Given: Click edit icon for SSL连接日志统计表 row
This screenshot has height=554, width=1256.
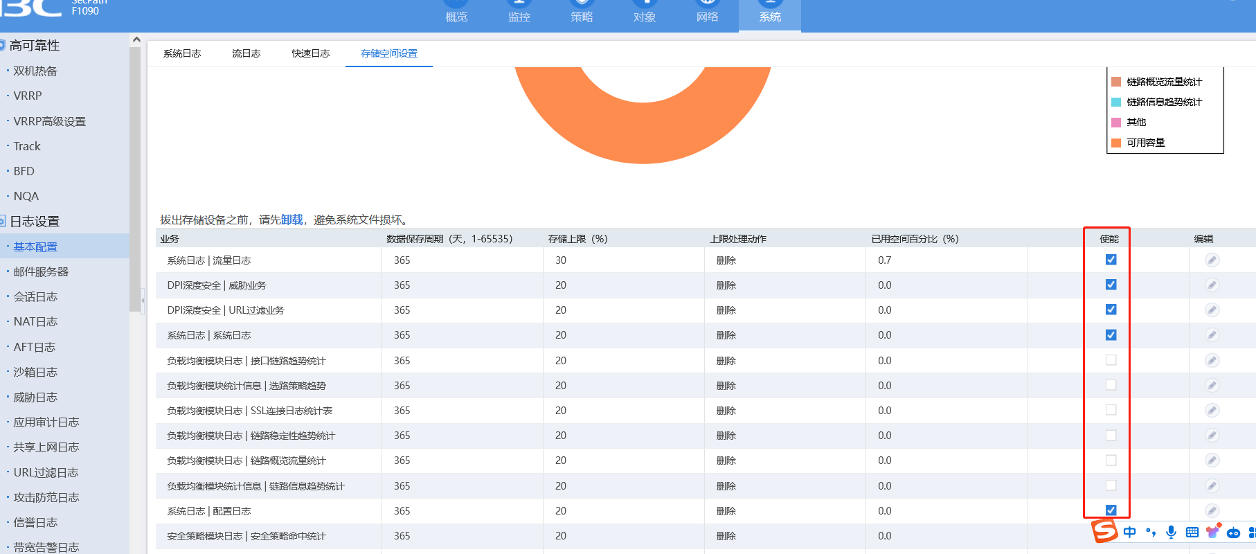Looking at the screenshot, I should 1212,411.
